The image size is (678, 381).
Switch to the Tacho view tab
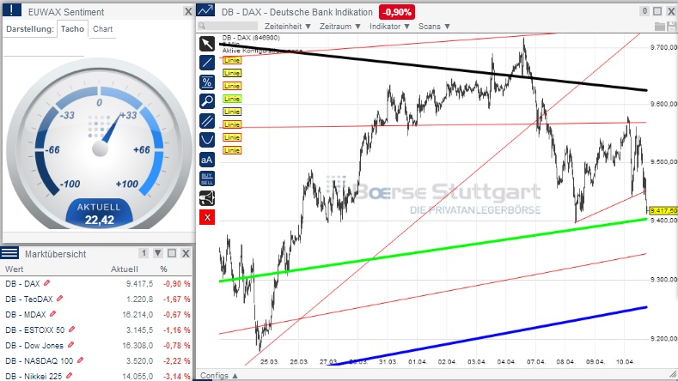pyautogui.click(x=72, y=29)
